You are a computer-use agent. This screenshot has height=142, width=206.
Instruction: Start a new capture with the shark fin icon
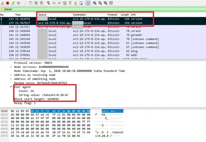tap(2, 3)
